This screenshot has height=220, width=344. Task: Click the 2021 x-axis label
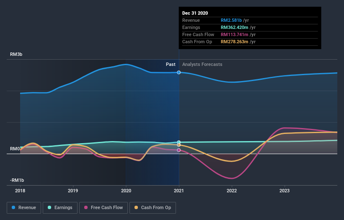click(x=179, y=191)
